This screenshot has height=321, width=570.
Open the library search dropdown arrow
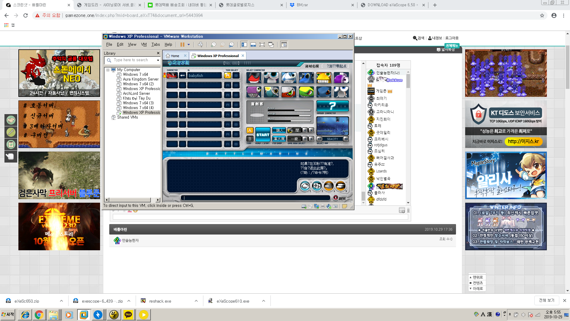[158, 60]
